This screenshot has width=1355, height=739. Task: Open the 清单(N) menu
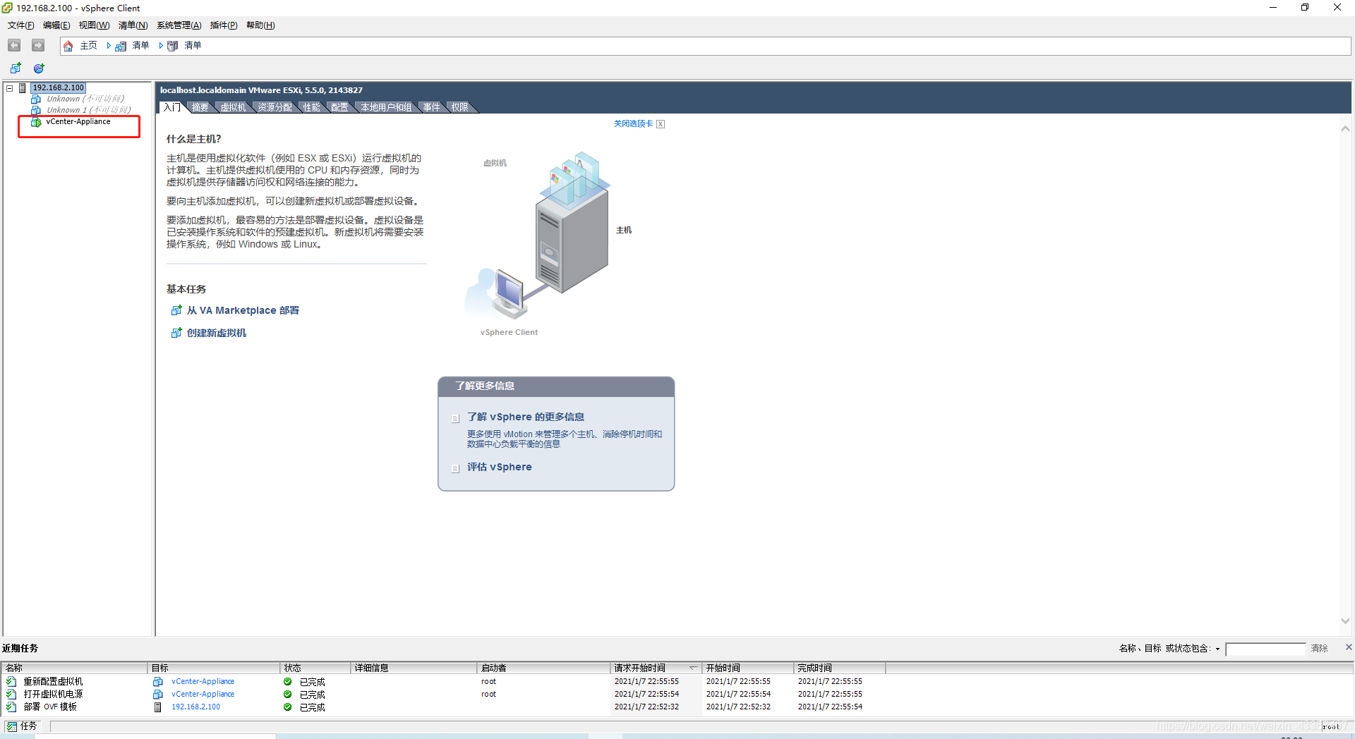(x=133, y=25)
